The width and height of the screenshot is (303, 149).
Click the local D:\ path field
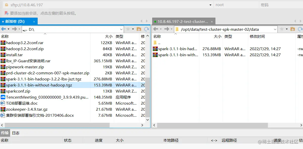(73, 29)
